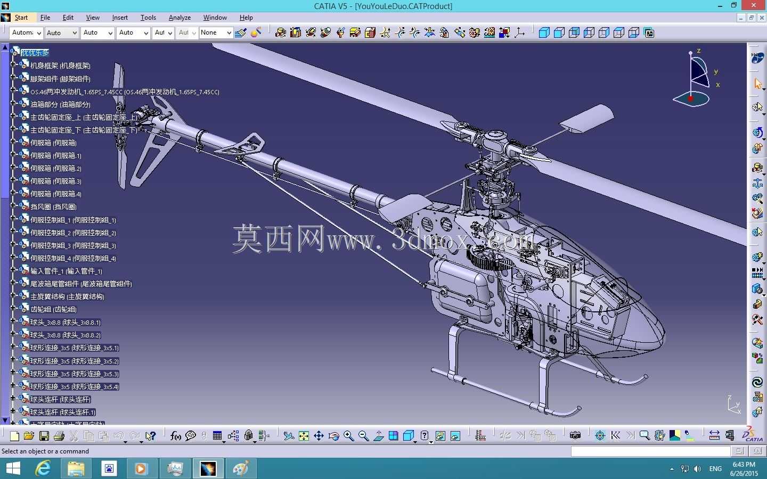The image size is (767, 479).
Task: Select tree item 主齿轮固定座_上
Action: tap(84, 117)
